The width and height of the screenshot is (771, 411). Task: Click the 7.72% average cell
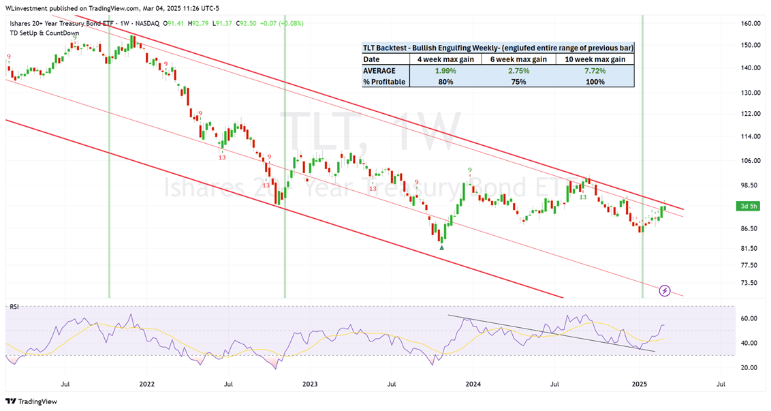tap(595, 70)
